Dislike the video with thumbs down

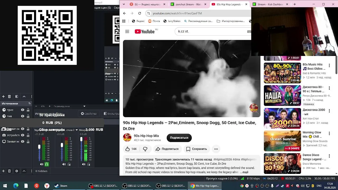pyautogui.click(x=145, y=149)
